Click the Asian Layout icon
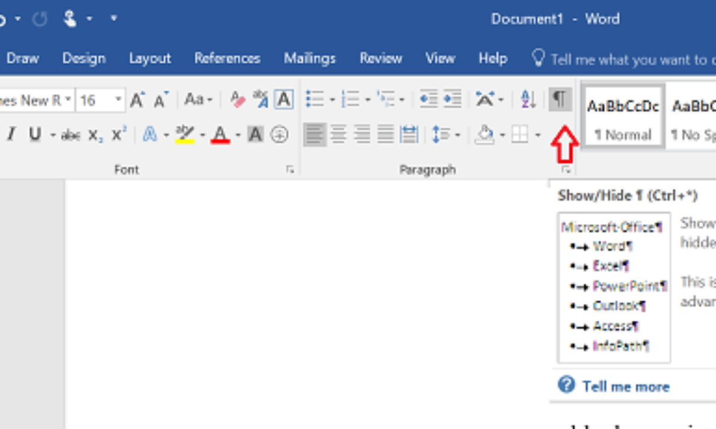The image size is (716, 429). click(485, 100)
